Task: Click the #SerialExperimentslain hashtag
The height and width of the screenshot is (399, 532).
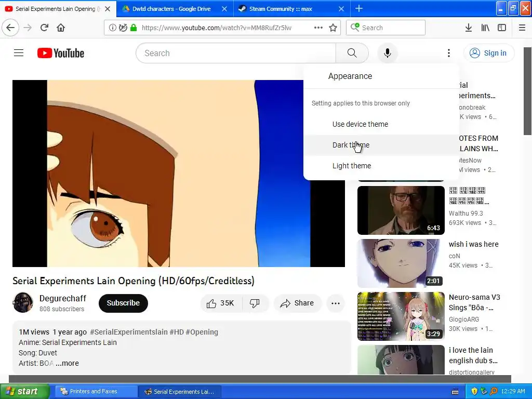Action: [128, 332]
